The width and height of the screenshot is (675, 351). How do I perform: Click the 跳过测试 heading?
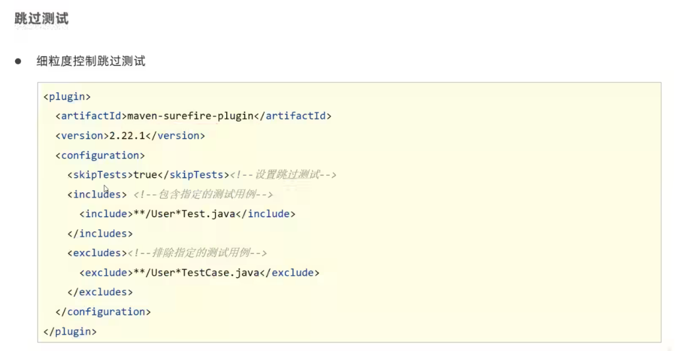pos(42,18)
